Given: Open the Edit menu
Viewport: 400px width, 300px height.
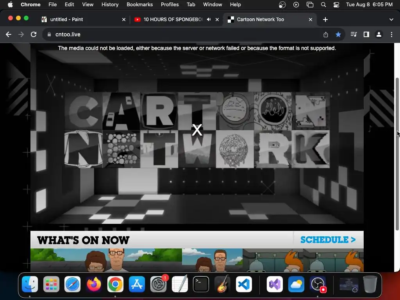Looking at the screenshot, I should (x=69, y=5).
